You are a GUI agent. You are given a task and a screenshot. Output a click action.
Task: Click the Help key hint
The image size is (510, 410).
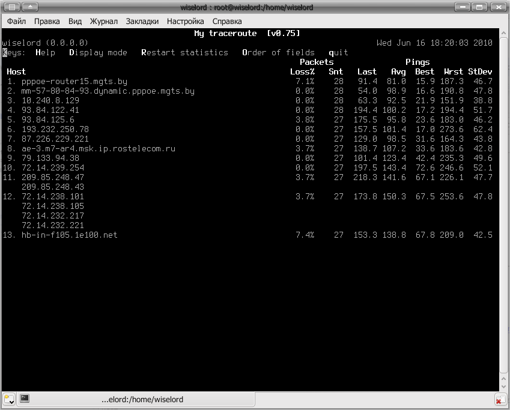click(45, 53)
